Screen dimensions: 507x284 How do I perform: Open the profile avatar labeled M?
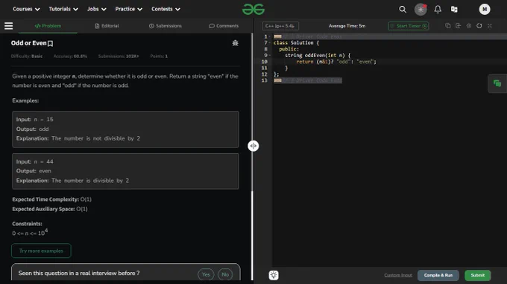pos(485,10)
